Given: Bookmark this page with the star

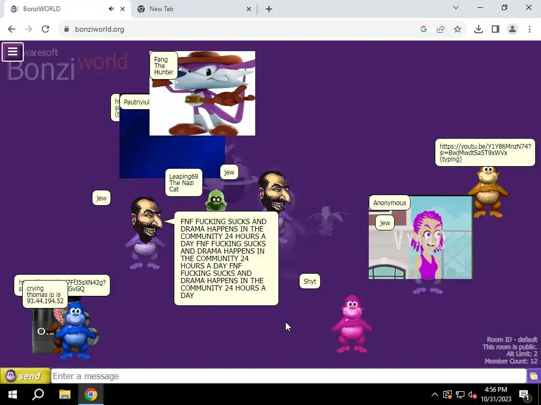Looking at the screenshot, I should click(x=458, y=30).
